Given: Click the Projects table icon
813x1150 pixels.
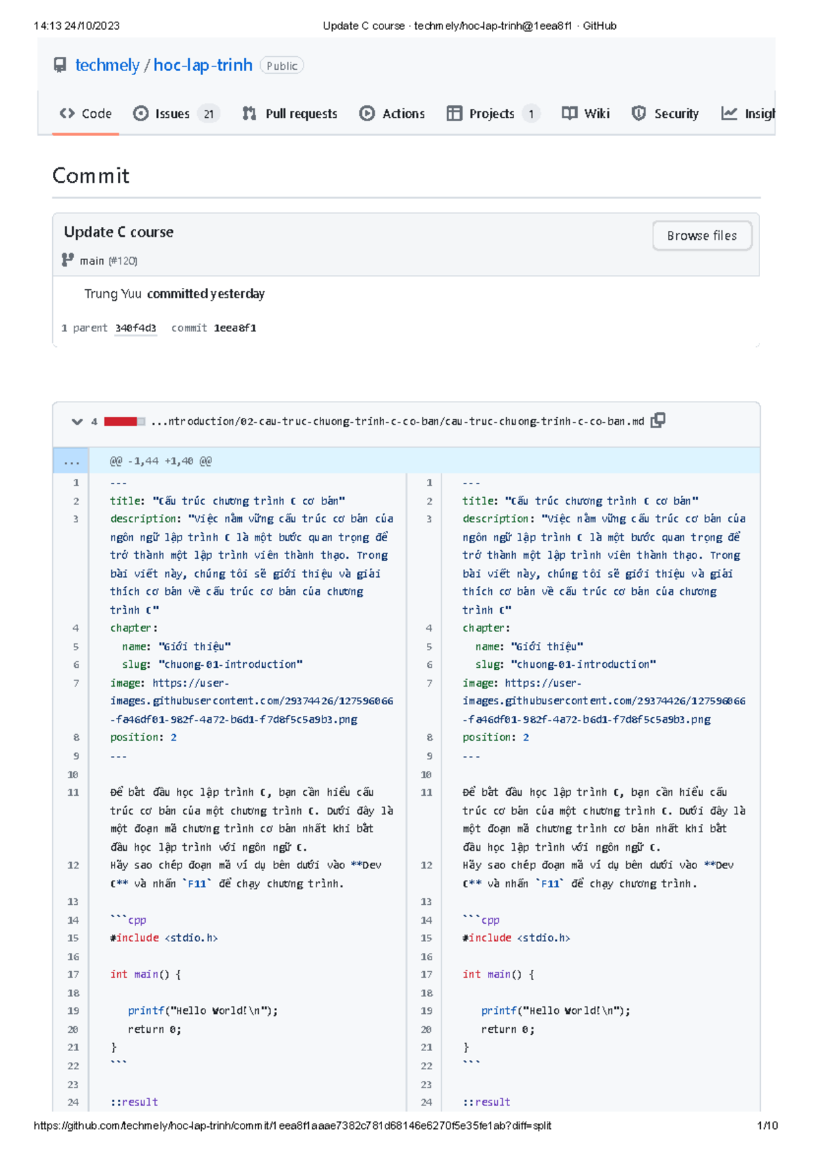Looking at the screenshot, I should pyautogui.click(x=454, y=113).
